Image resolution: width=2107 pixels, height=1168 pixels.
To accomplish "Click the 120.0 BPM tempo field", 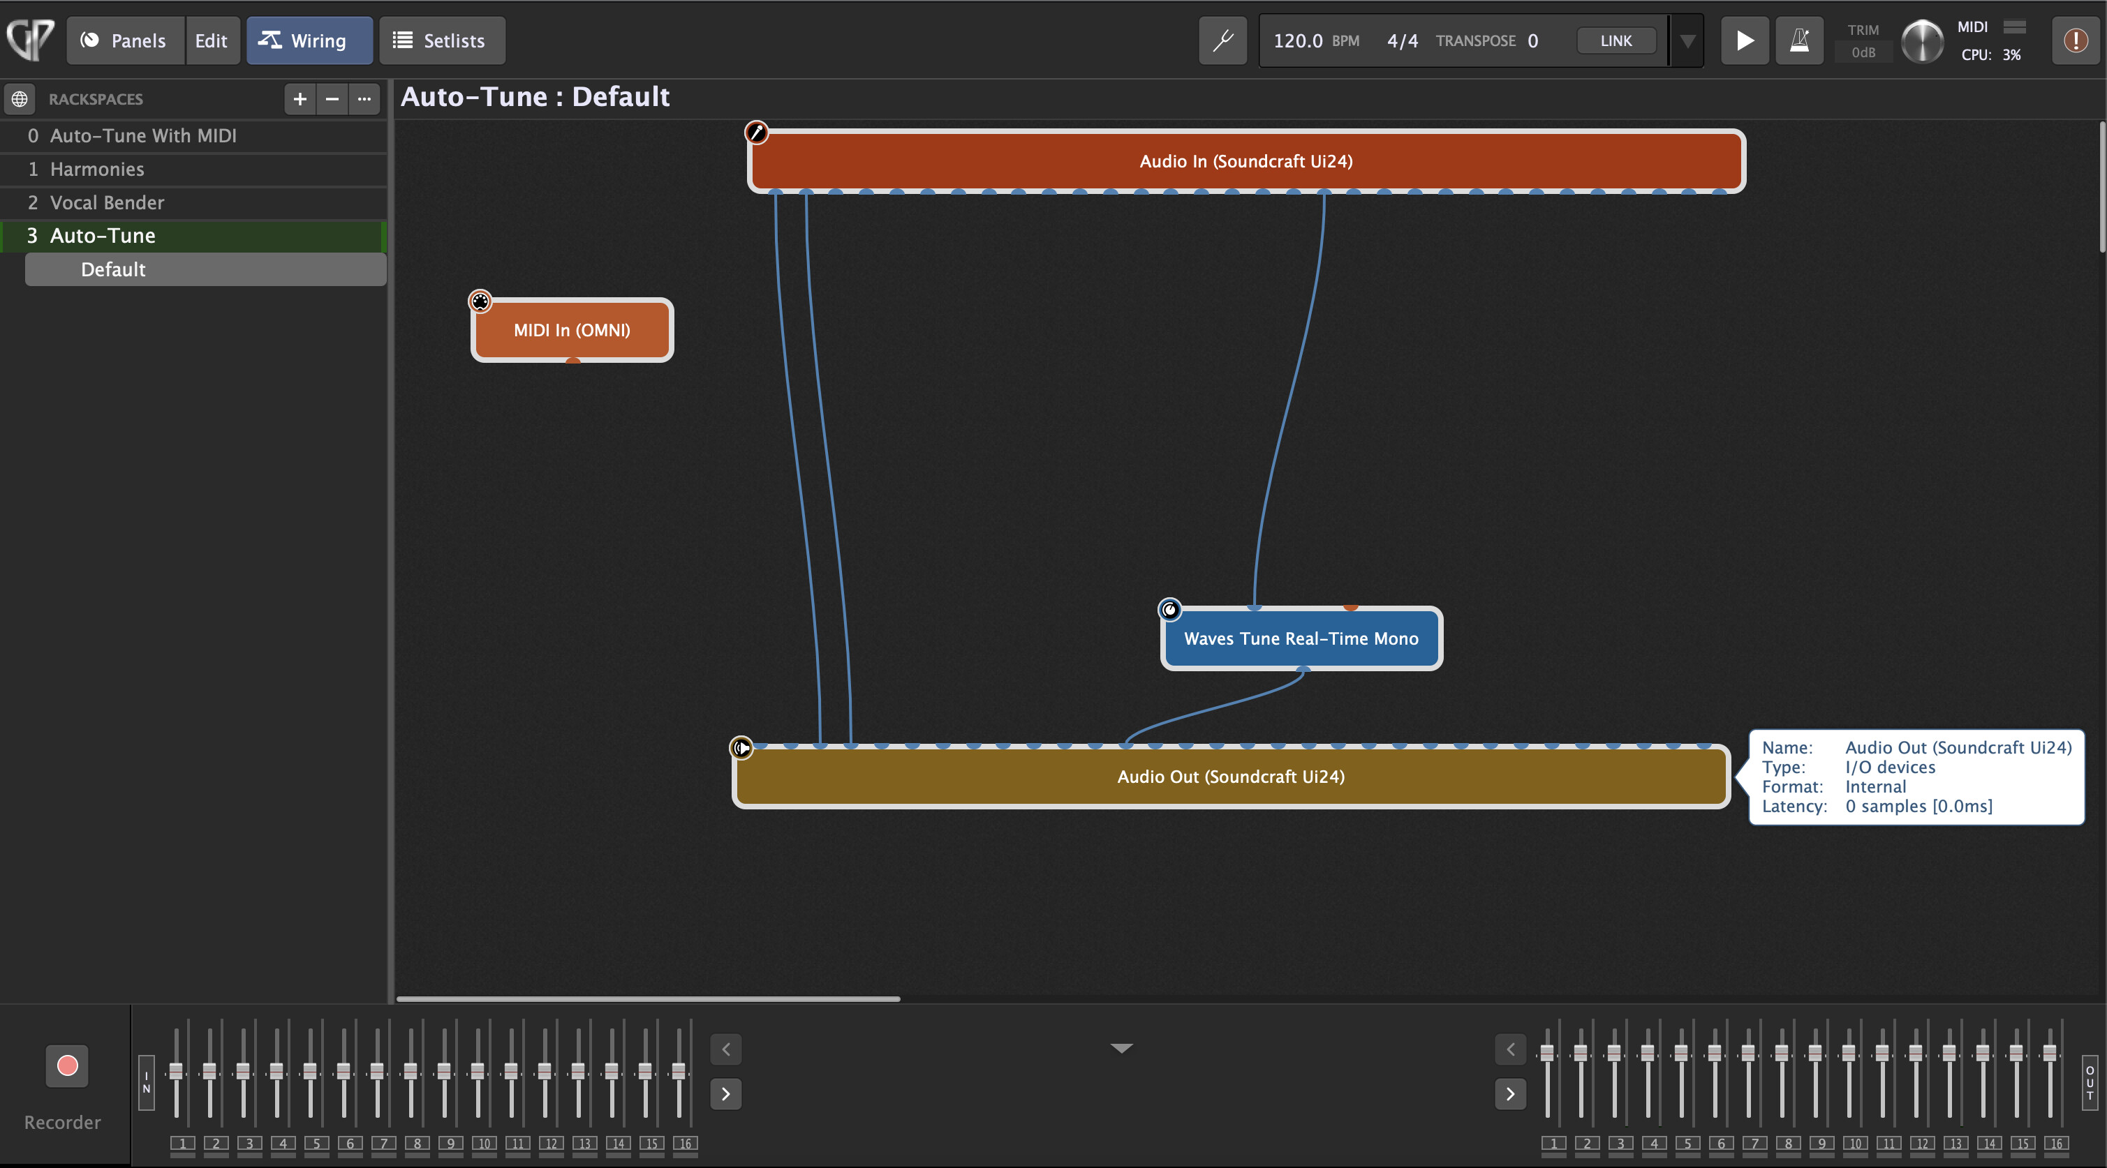I will click(x=1297, y=40).
